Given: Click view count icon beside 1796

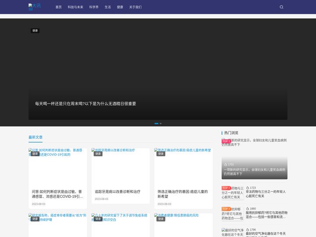Looking at the screenshot, I should click(x=248, y=230).
